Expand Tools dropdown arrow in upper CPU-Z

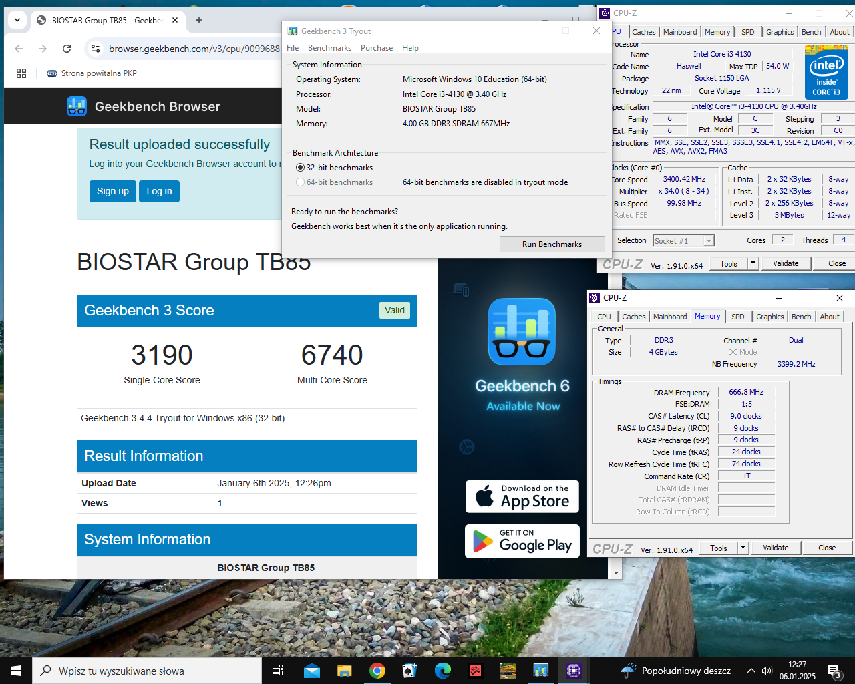(753, 263)
